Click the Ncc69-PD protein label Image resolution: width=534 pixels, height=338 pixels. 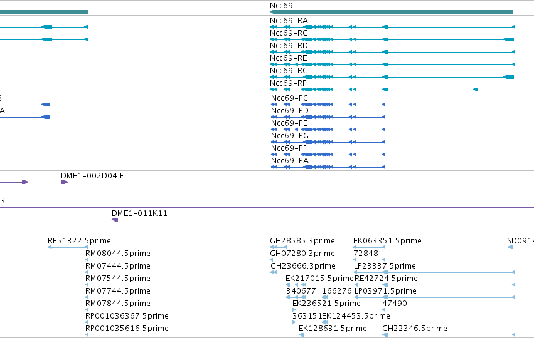(289, 111)
